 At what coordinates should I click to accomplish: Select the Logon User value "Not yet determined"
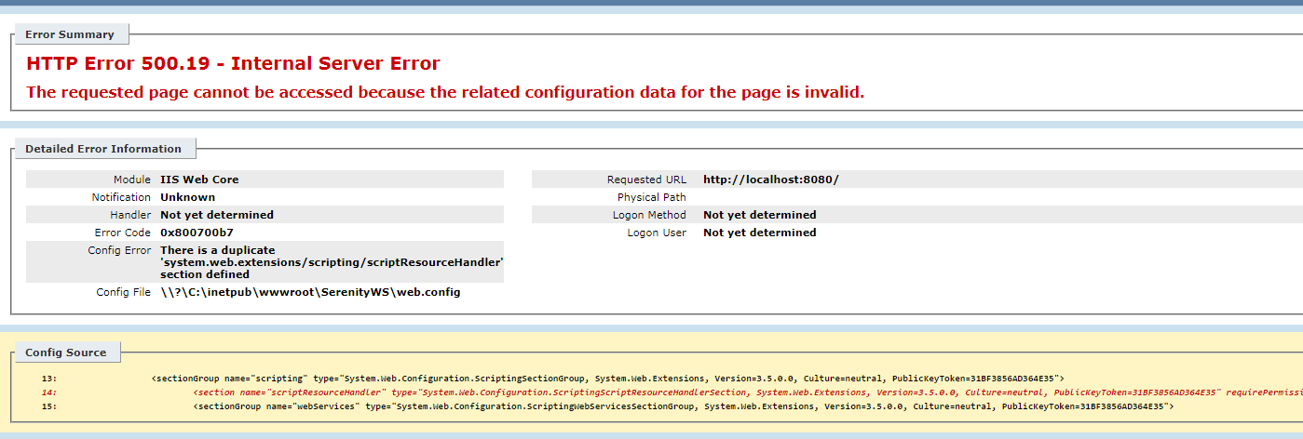point(760,233)
